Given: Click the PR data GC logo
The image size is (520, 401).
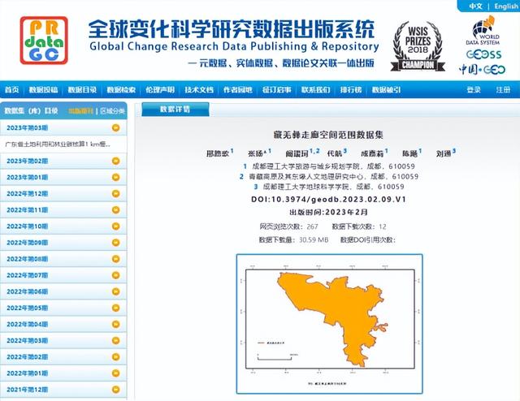Looking at the screenshot, I should click(x=44, y=41).
